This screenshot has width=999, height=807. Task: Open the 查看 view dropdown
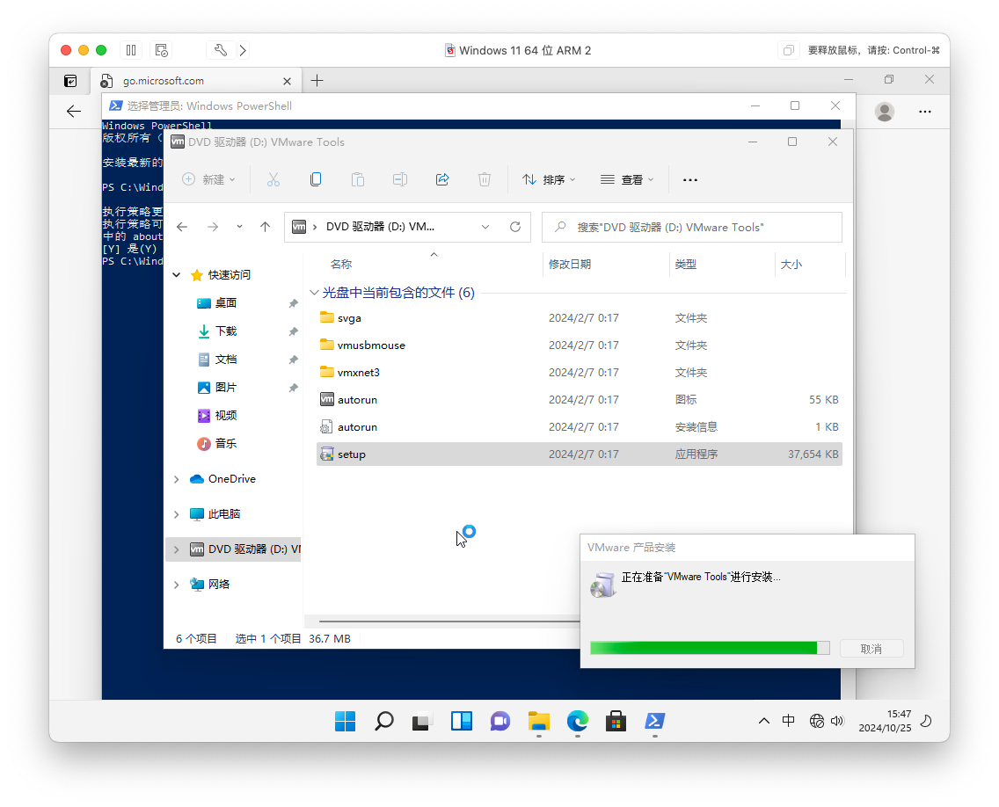click(x=628, y=179)
